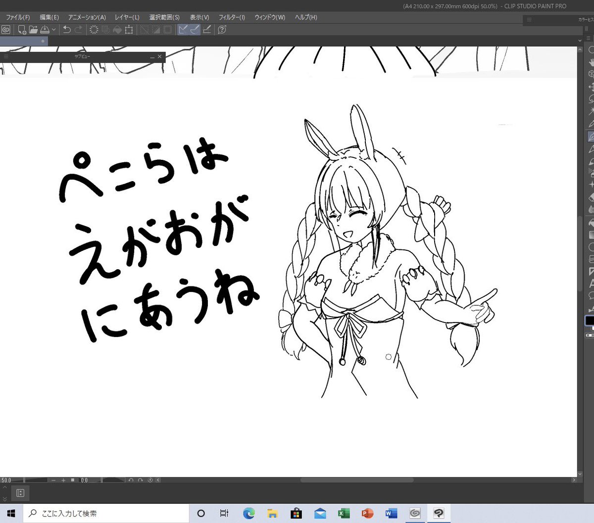Select the Hand move tool
594x523 pixels.
pyautogui.click(x=591, y=62)
